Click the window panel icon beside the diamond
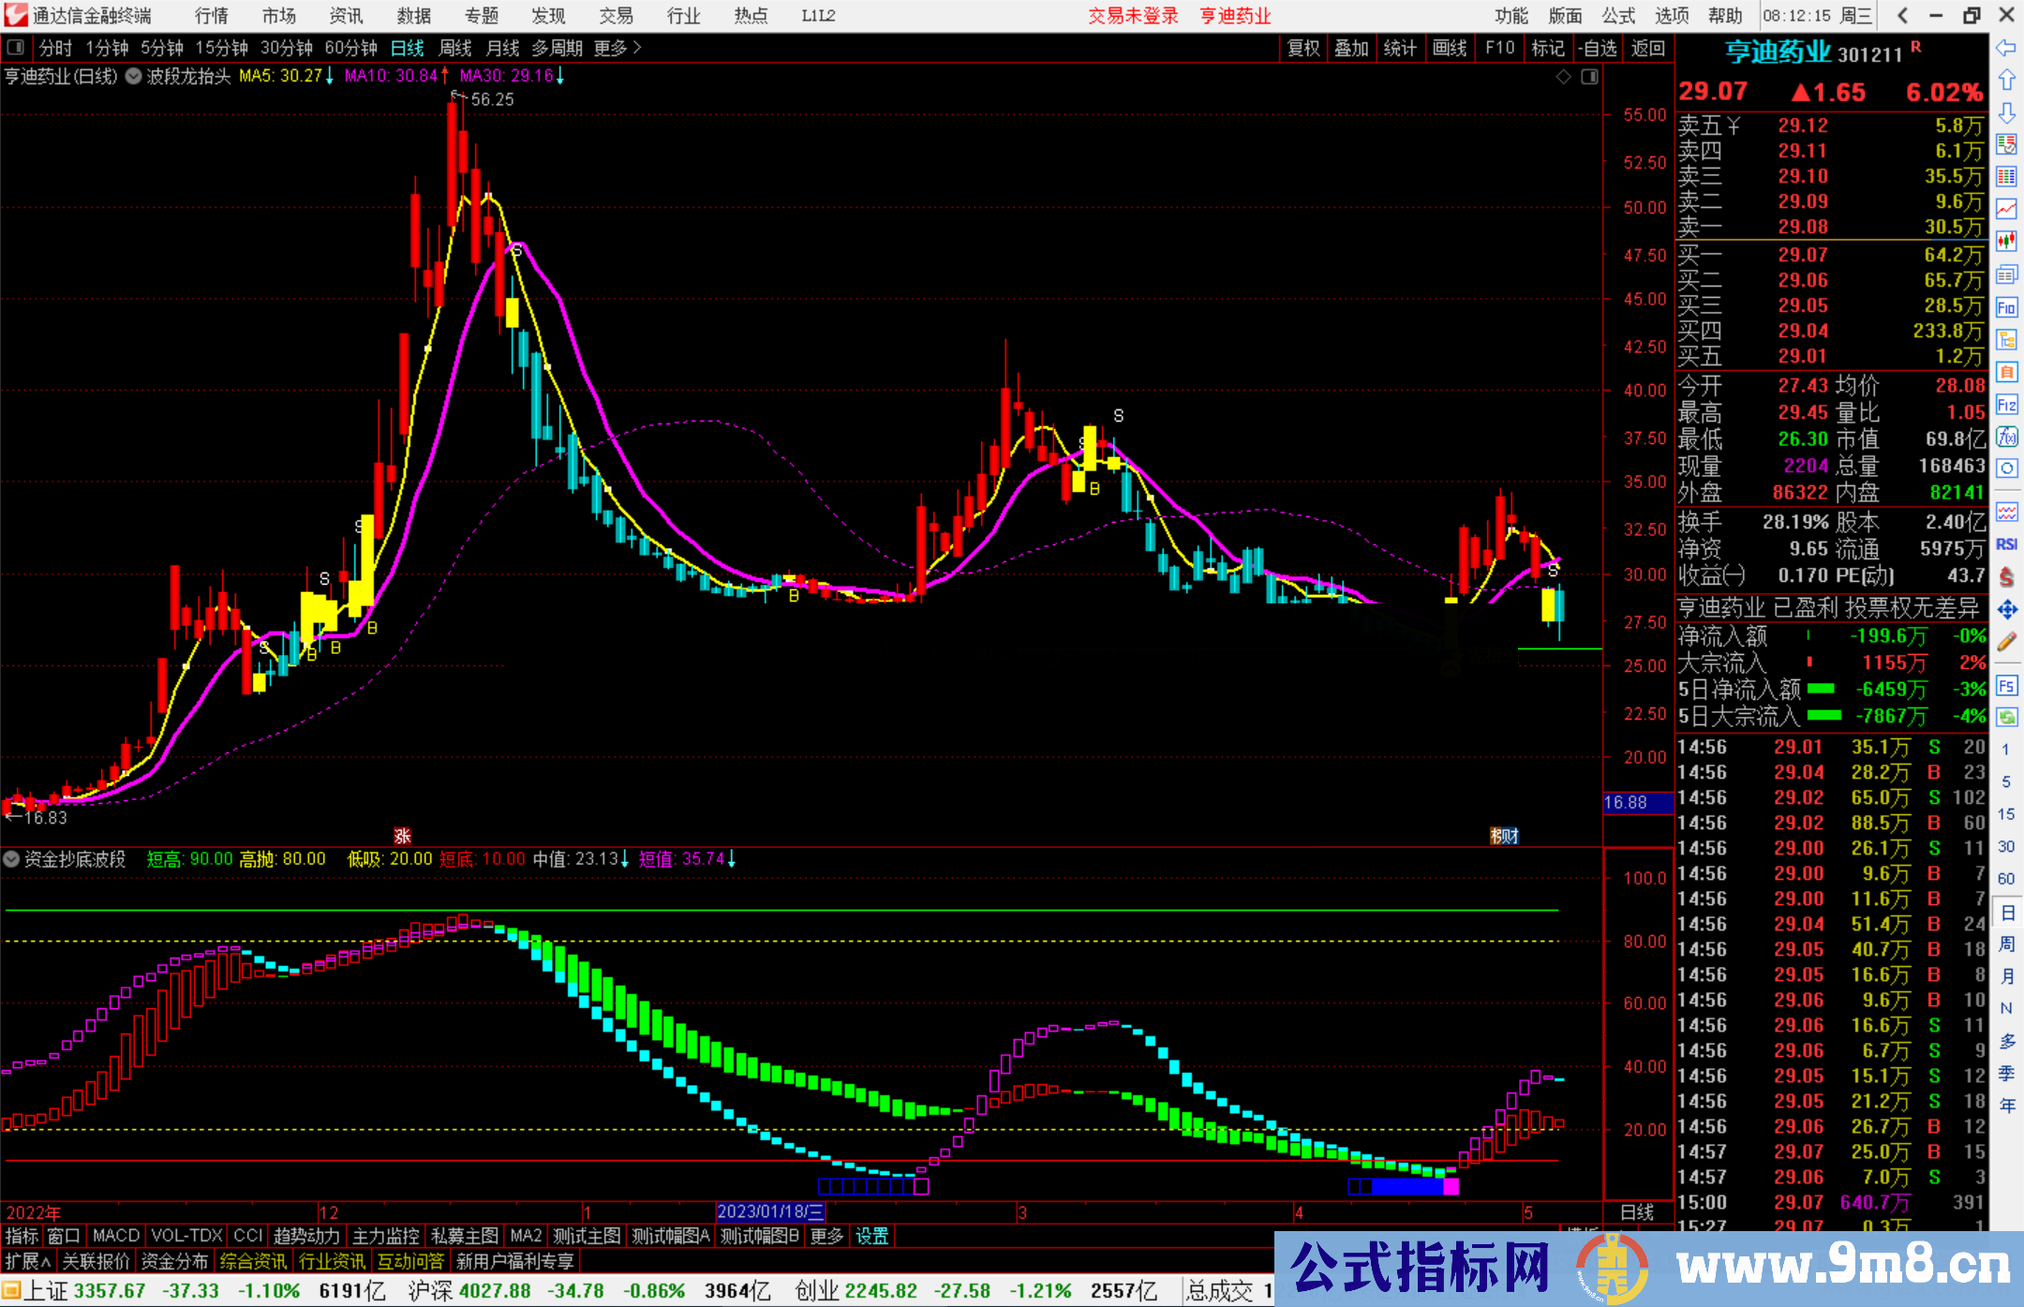 [x=1589, y=77]
